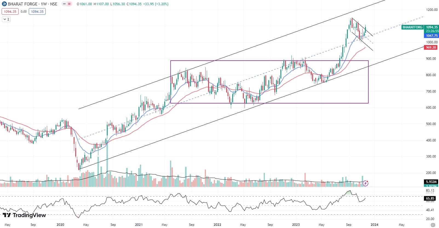Click the lightning bolt icon near volume bars
The image size is (439, 228).
coord(365,183)
